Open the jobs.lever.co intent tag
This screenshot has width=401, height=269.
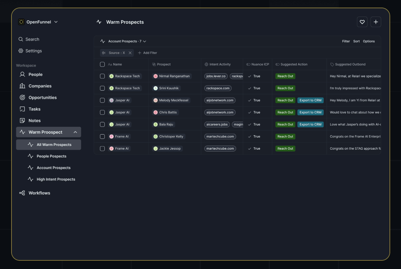216,76
